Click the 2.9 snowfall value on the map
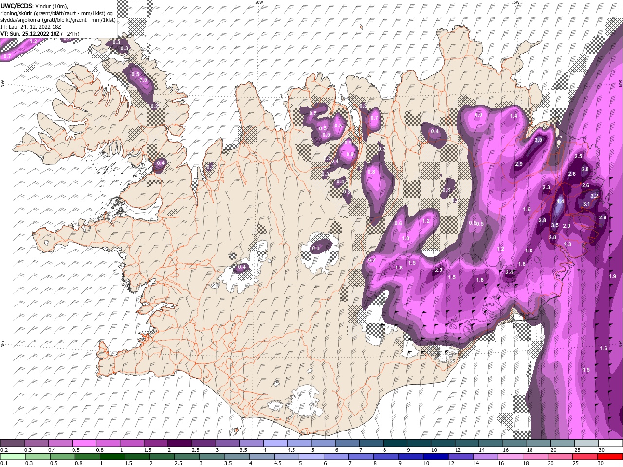Screen dimensions: 623x467 519,164
